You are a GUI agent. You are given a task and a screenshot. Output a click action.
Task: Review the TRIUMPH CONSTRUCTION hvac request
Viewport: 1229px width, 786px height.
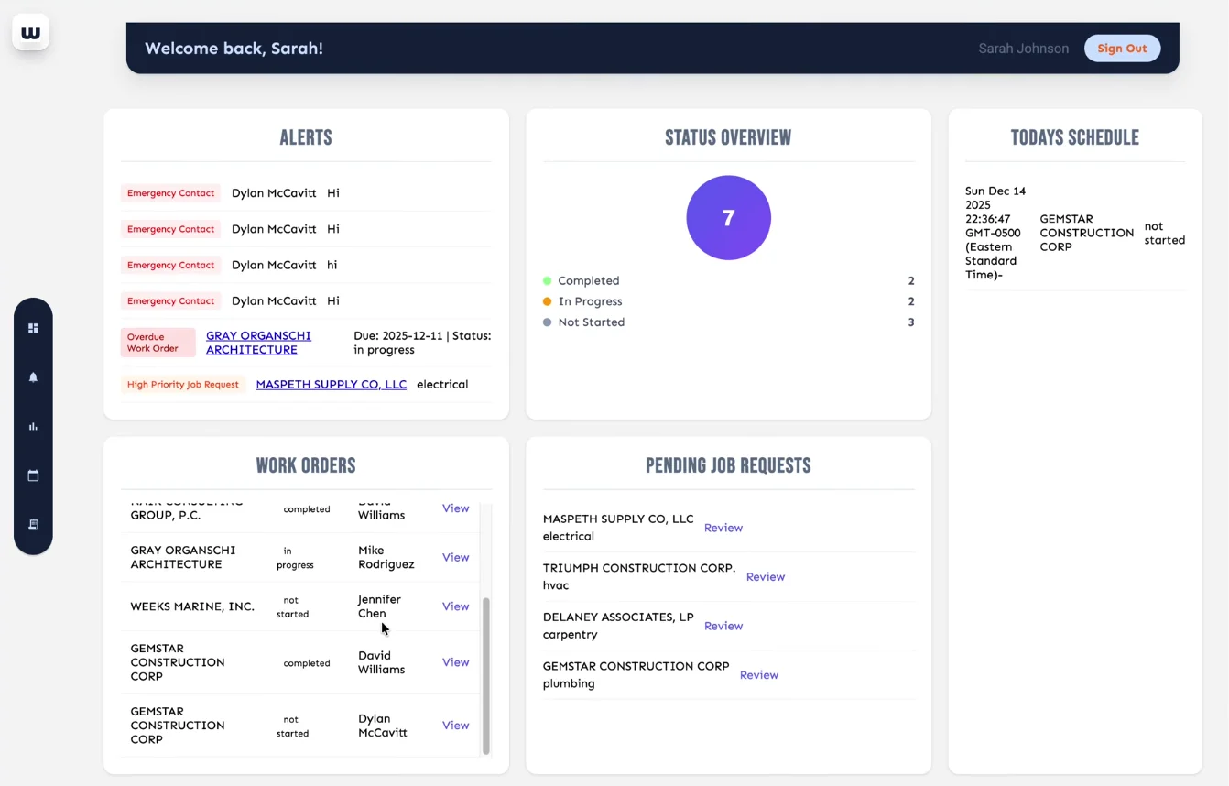pyautogui.click(x=765, y=576)
